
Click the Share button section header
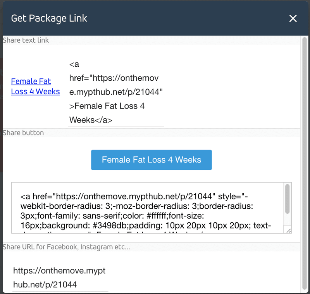[23, 133]
